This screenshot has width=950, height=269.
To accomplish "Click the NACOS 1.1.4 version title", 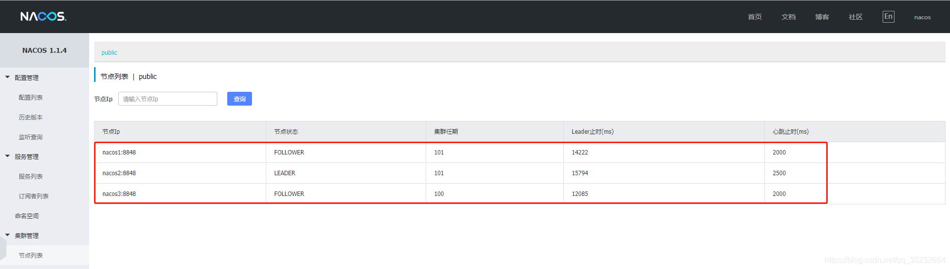I will tap(45, 50).
